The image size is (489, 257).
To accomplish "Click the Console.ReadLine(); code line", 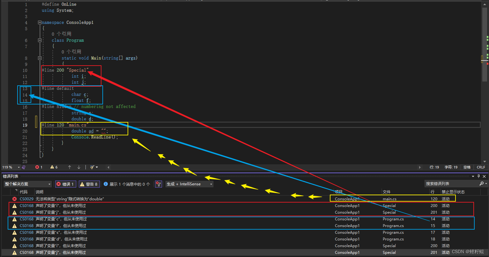I will click(x=95, y=137).
